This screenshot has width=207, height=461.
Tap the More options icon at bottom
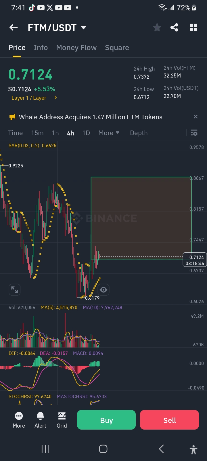(x=19, y=420)
